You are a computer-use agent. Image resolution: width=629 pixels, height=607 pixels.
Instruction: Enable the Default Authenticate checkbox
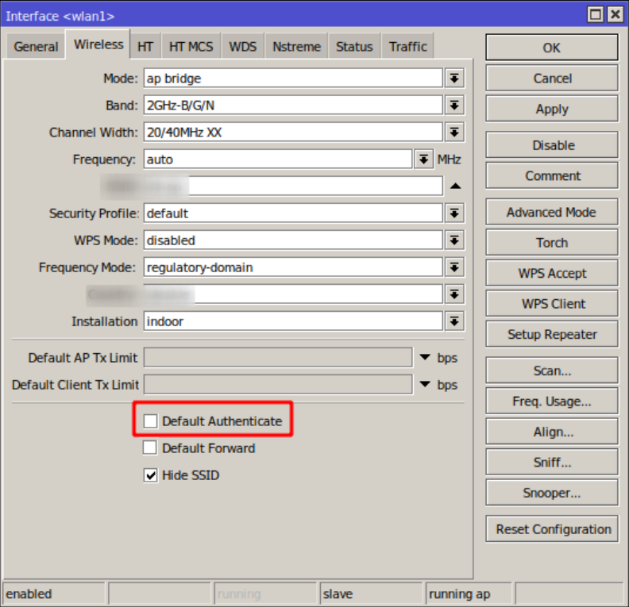(150, 421)
